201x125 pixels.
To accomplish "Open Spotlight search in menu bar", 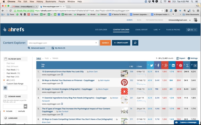I will 192,2.
